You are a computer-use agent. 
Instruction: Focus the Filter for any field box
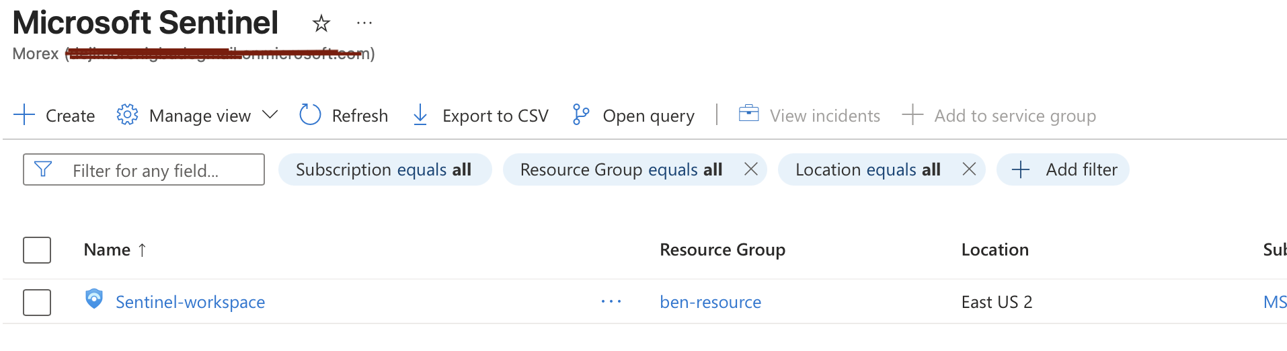pos(144,169)
